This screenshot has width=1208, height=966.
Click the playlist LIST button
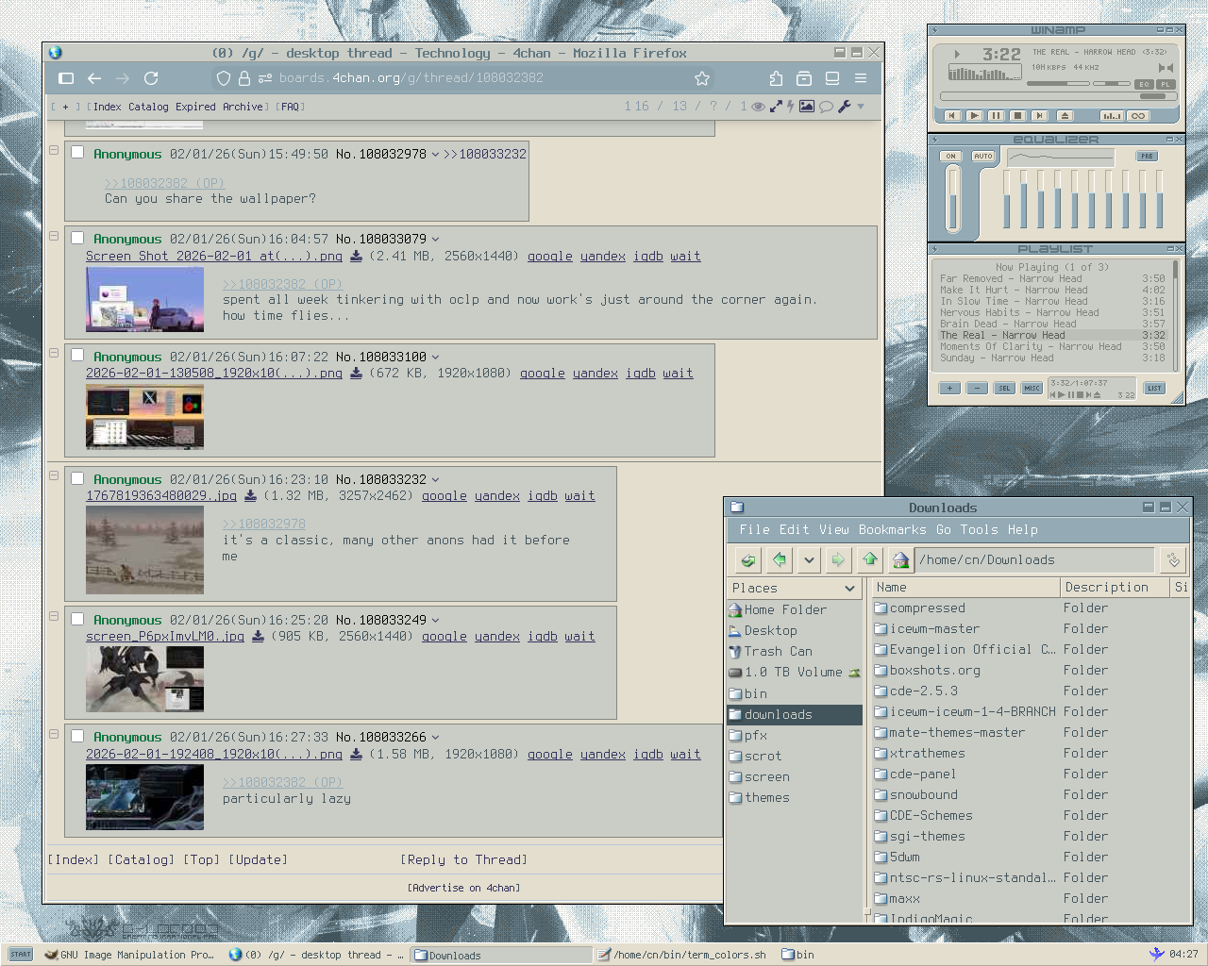[1154, 389]
